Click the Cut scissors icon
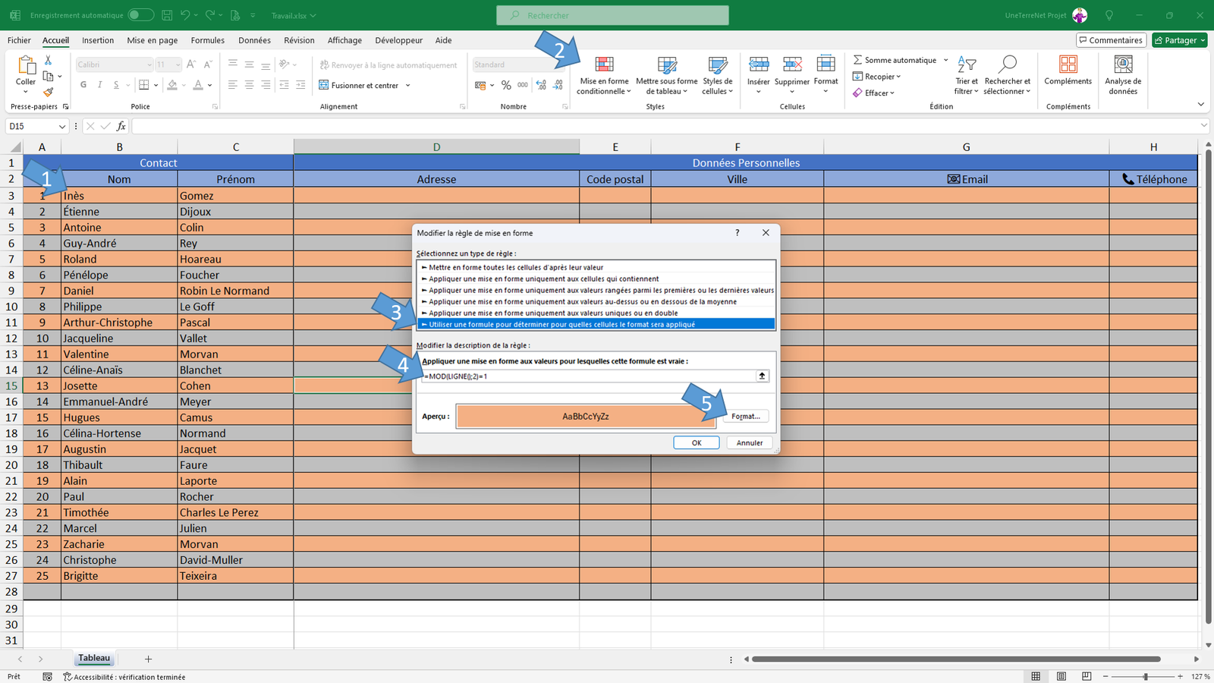1214x683 pixels. (48, 60)
